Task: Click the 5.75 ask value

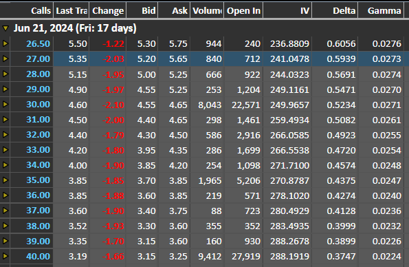Action: click(178, 44)
